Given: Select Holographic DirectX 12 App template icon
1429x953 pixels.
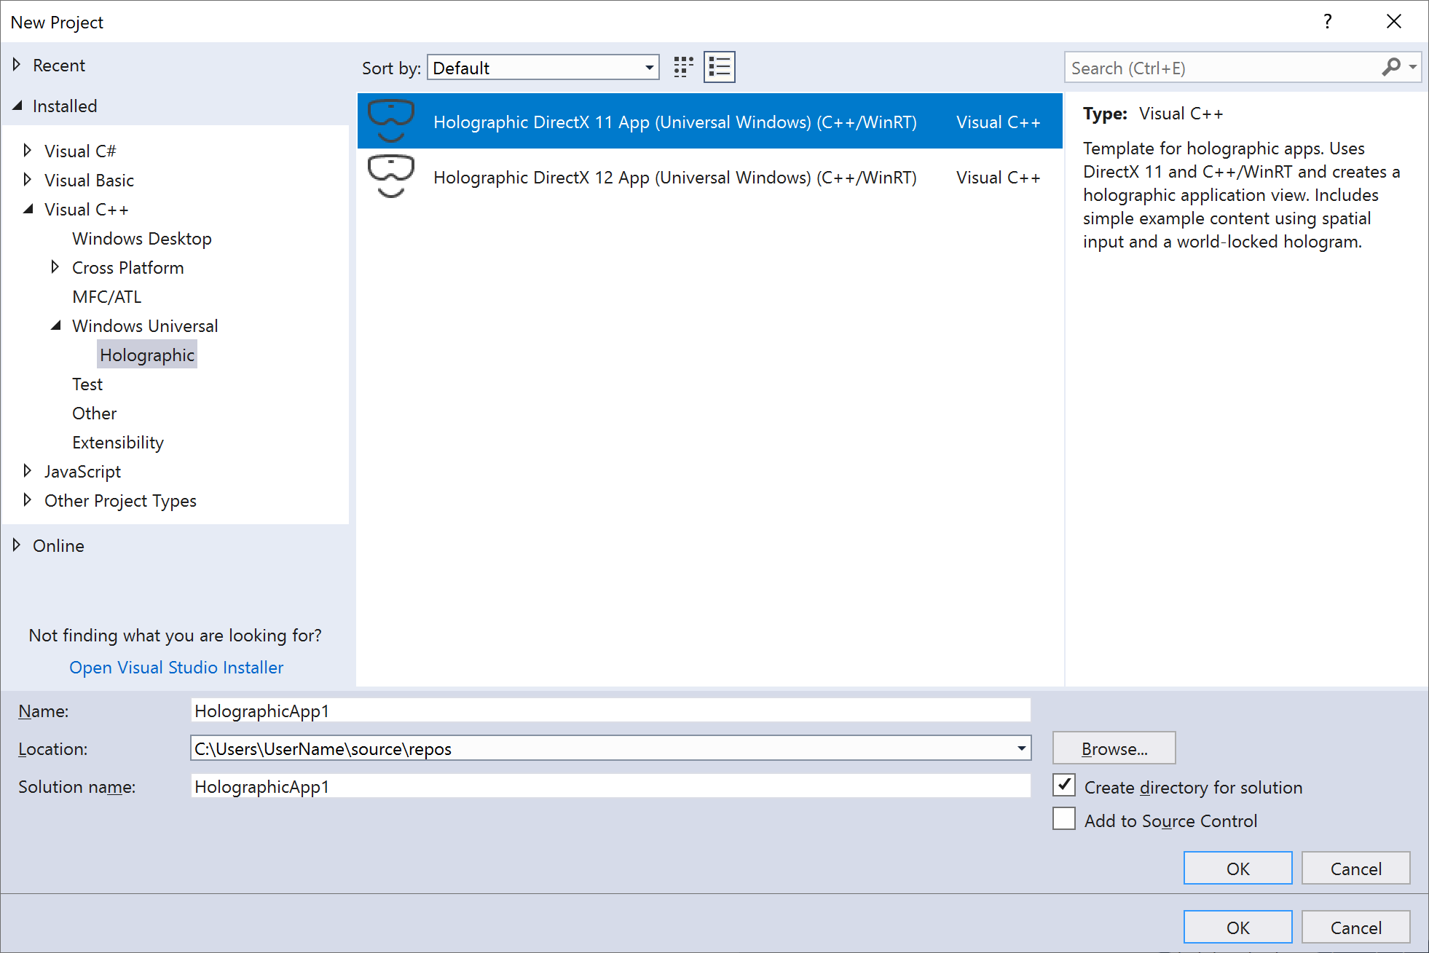Looking at the screenshot, I should click(388, 177).
